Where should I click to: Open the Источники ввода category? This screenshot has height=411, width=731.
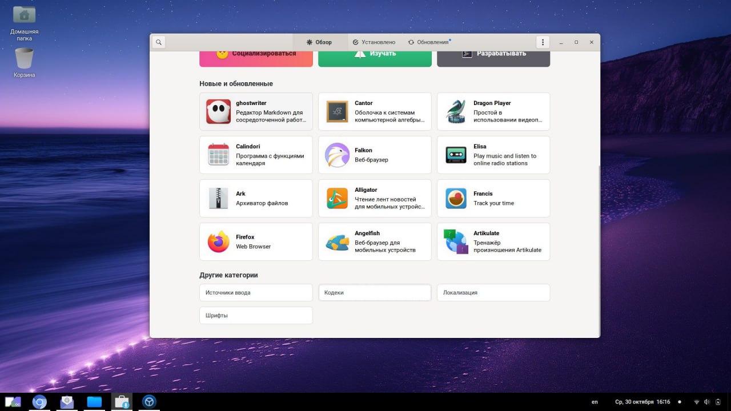[x=256, y=292]
